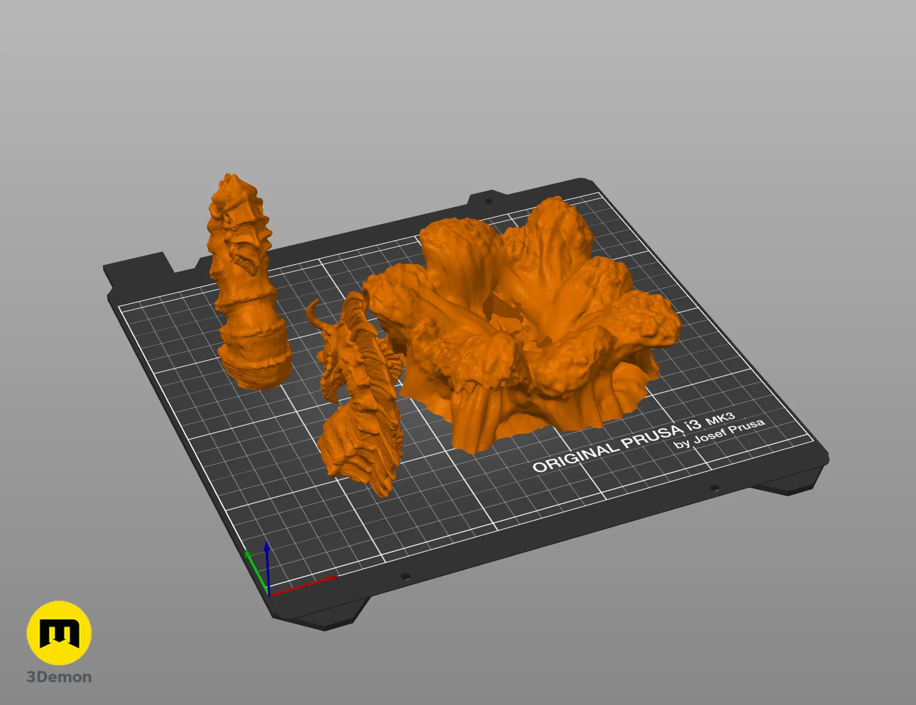Viewport: 916px width, 705px height.
Task: Click the red X axis arrow
Action: click(x=303, y=585)
